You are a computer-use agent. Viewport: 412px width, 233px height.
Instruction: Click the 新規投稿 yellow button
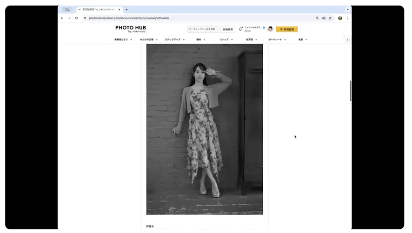point(287,29)
